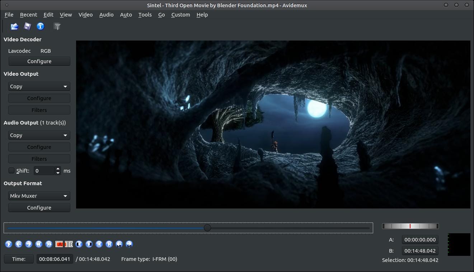474x272 pixels.
Task: Fast forward through the video
Action: (48, 244)
